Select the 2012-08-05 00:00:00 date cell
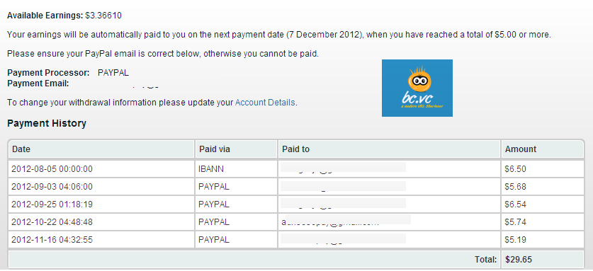 click(101, 169)
